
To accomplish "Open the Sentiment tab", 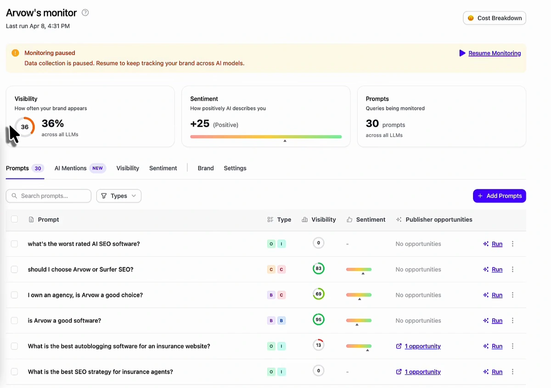I will click(x=163, y=168).
